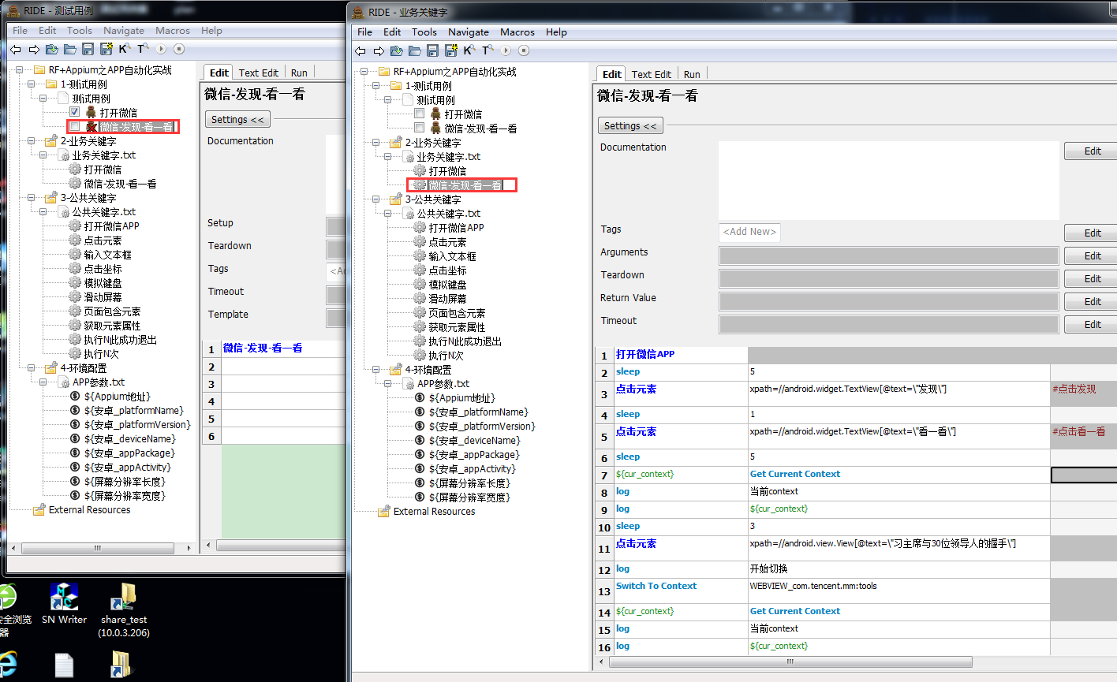Collapse 2-业务关键字 folder in 业务关键字 window tree
The height and width of the screenshot is (682, 1117).
pyautogui.click(x=376, y=143)
